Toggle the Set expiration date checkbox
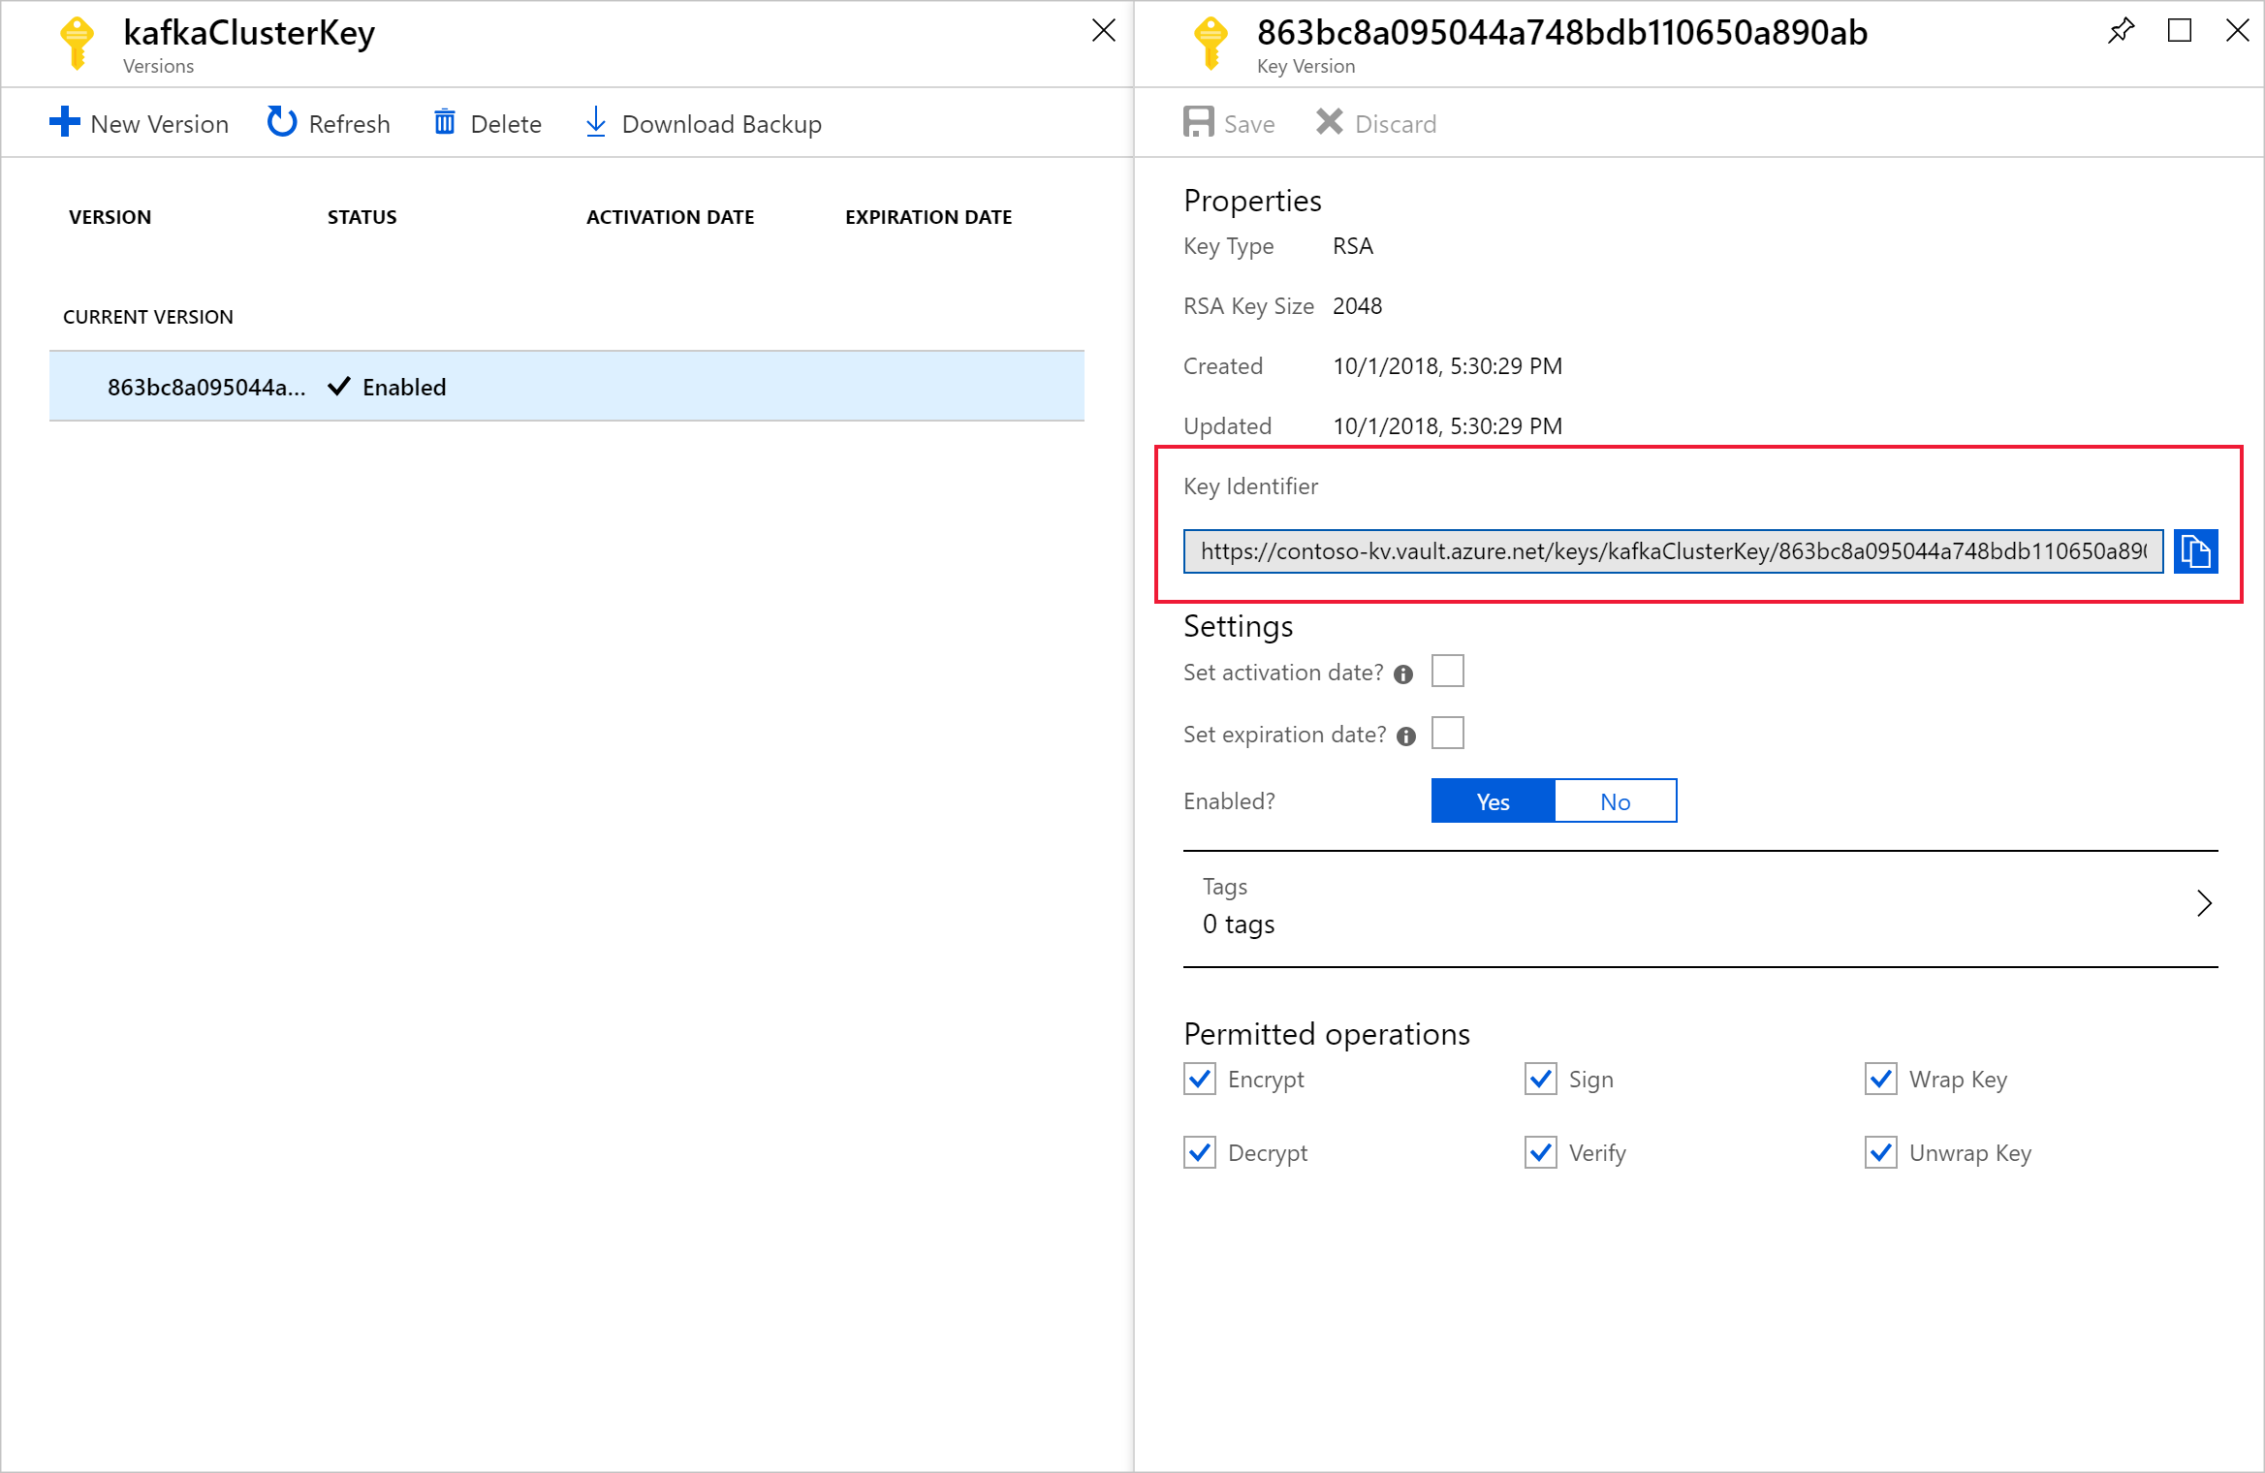Image resolution: width=2265 pixels, height=1473 pixels. 1450,735
